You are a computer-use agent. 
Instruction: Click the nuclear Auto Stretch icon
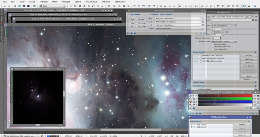(191, 102)
